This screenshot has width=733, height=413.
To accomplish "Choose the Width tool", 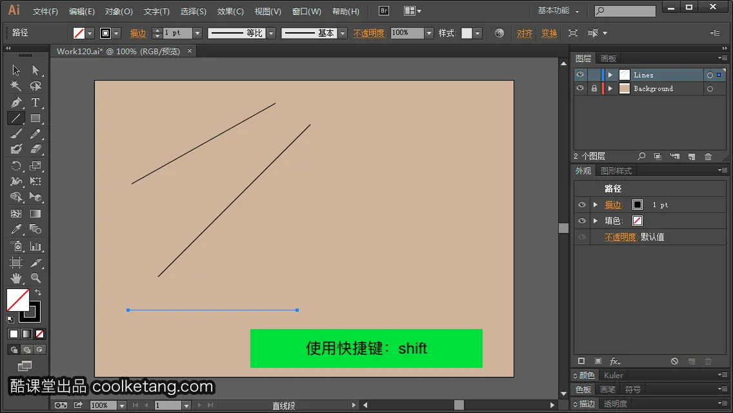I will pyautogui.click(x=16, y=181).
